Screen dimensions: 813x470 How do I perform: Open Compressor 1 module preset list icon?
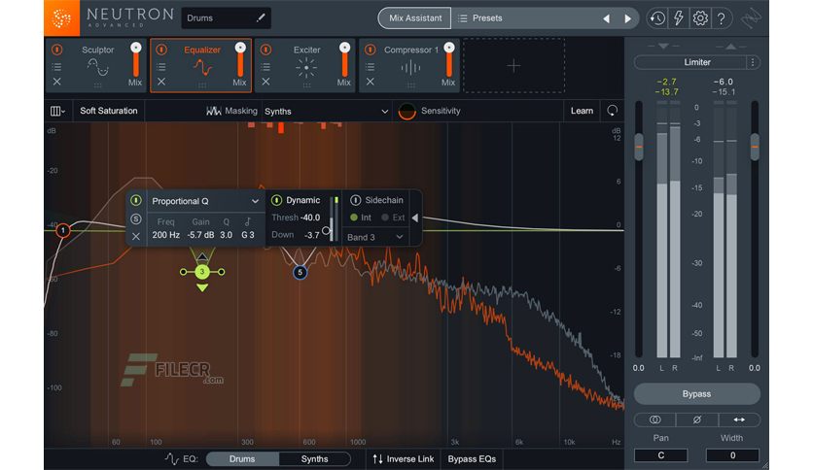click(370, 67)
